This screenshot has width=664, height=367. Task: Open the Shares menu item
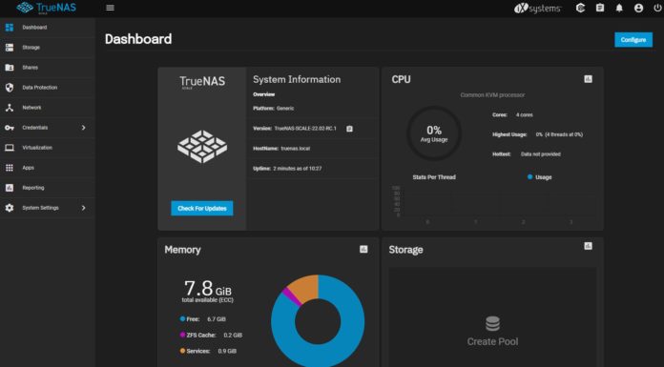point(47,68)
